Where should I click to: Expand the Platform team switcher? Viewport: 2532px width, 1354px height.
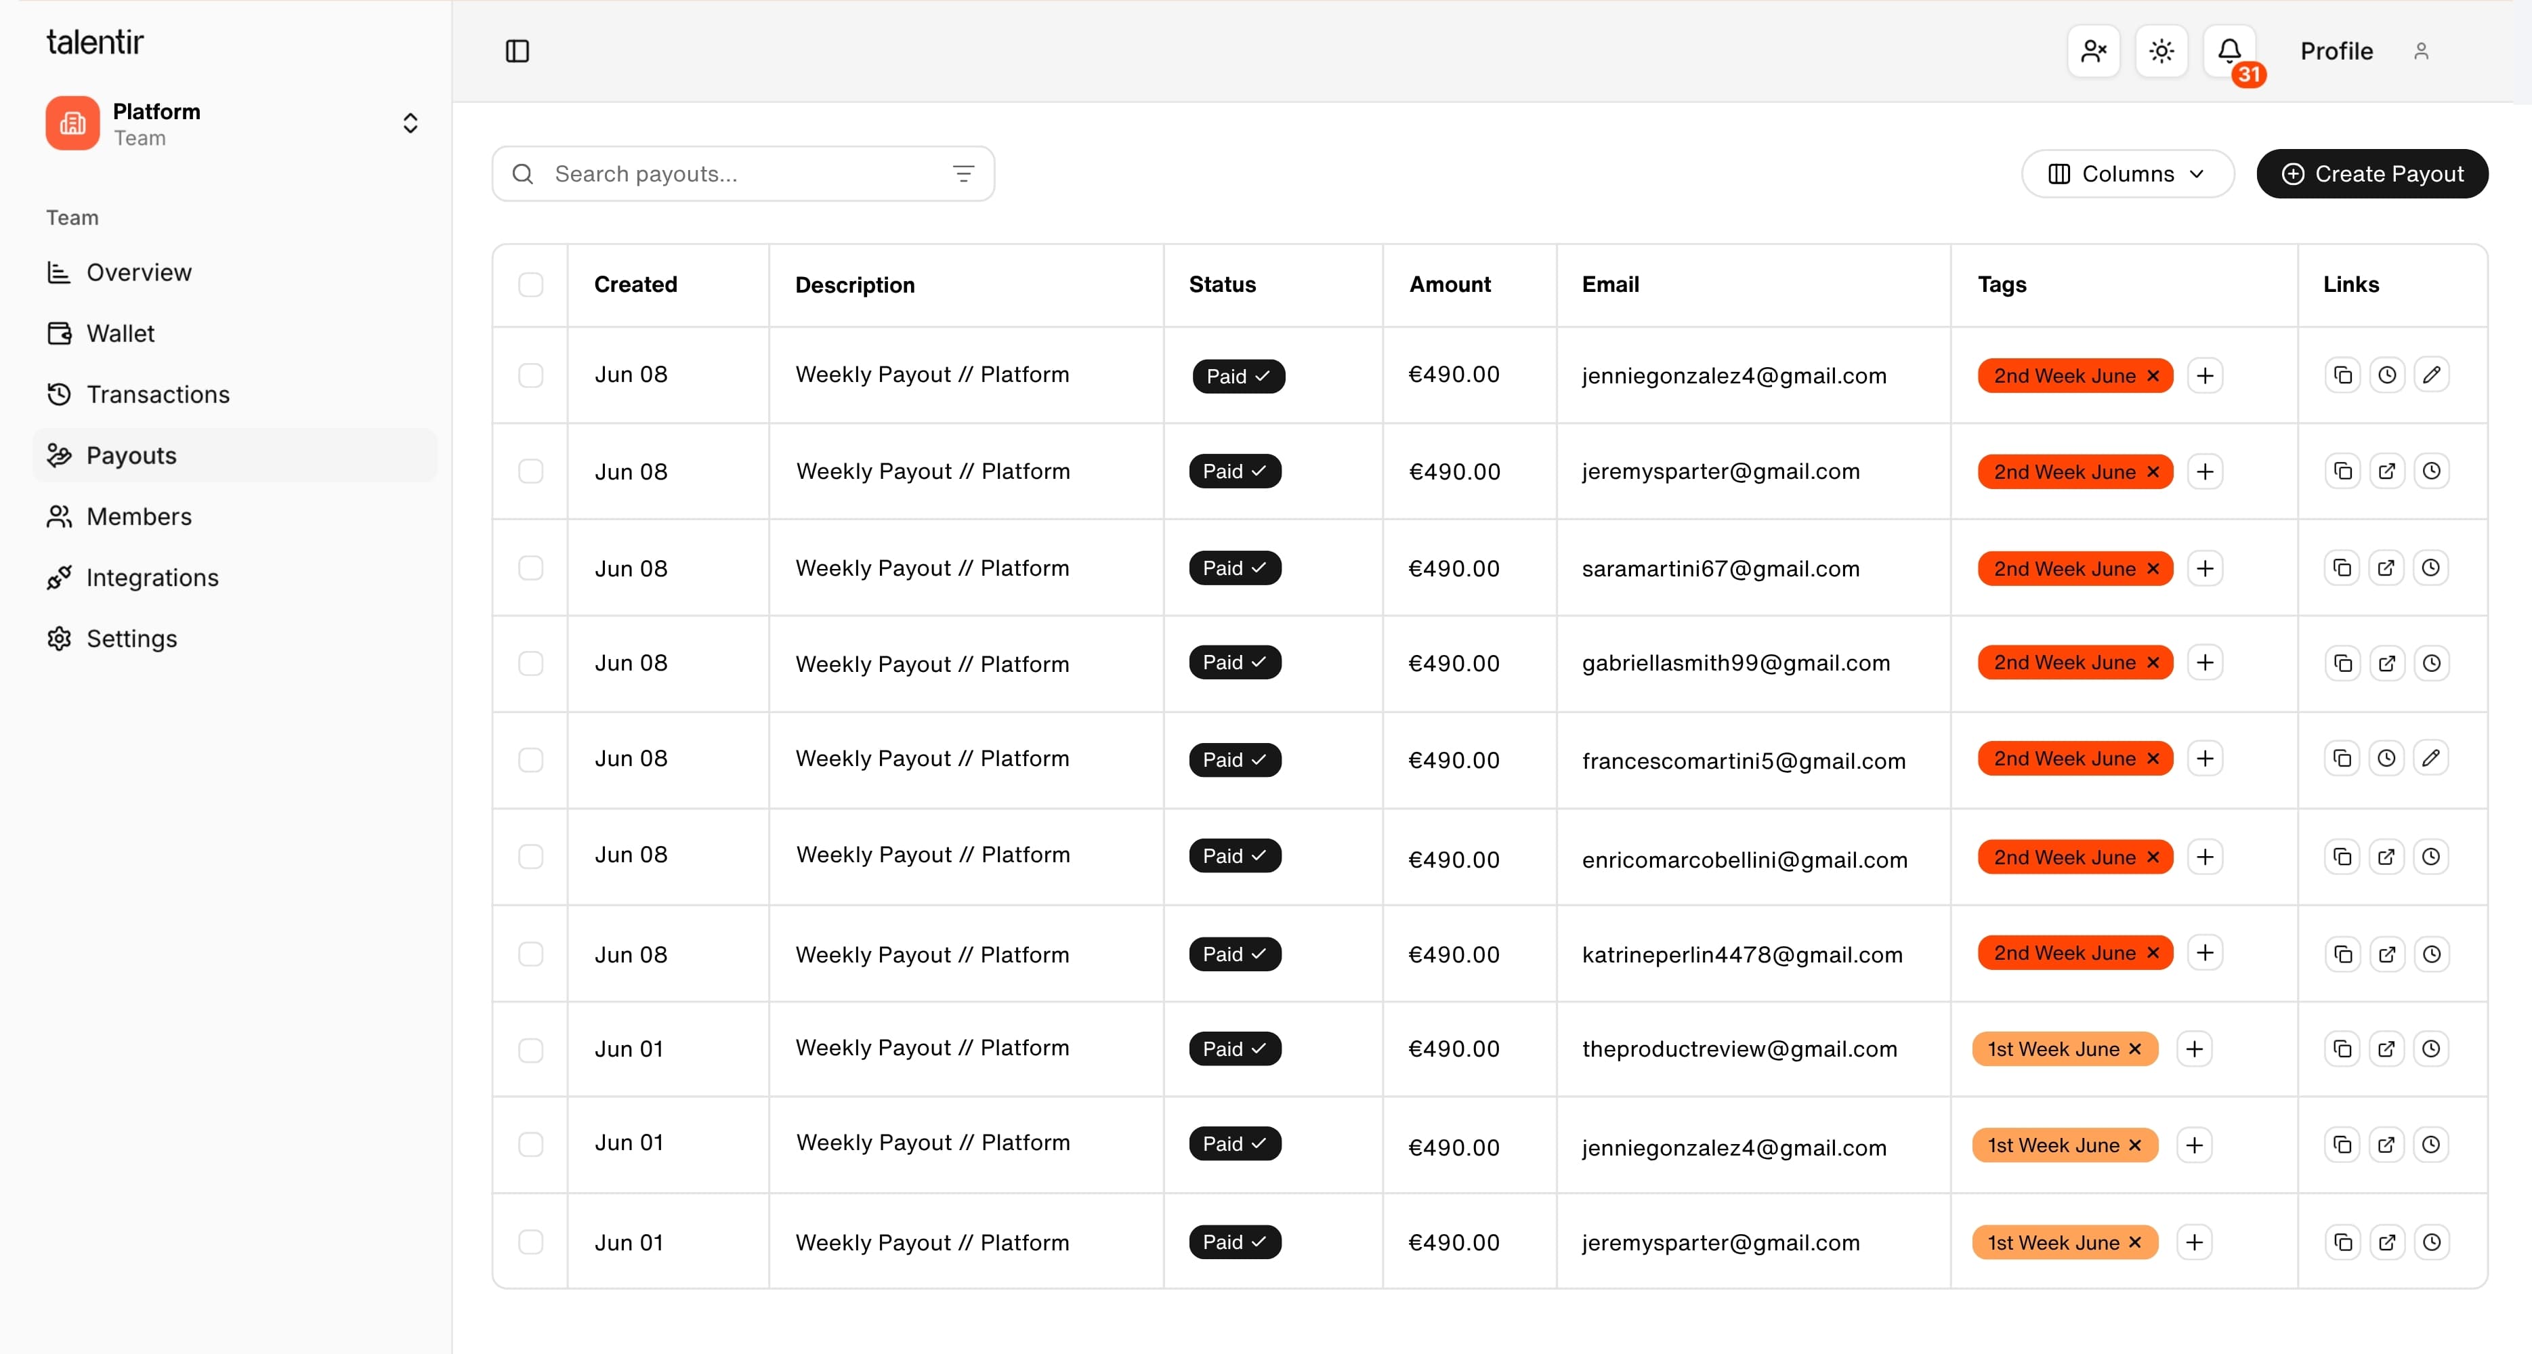pos(411,123)
